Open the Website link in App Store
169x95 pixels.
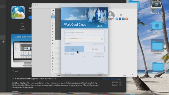point(117,82)
